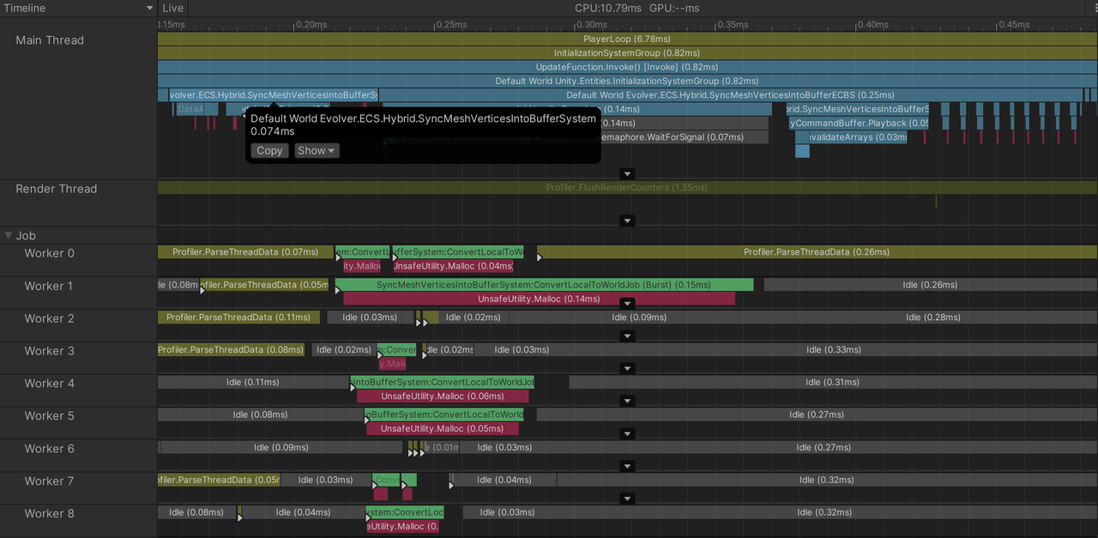
Task: Click the down chevron under Worker 7
Action: pyautogui.click(x=627, y=498)
